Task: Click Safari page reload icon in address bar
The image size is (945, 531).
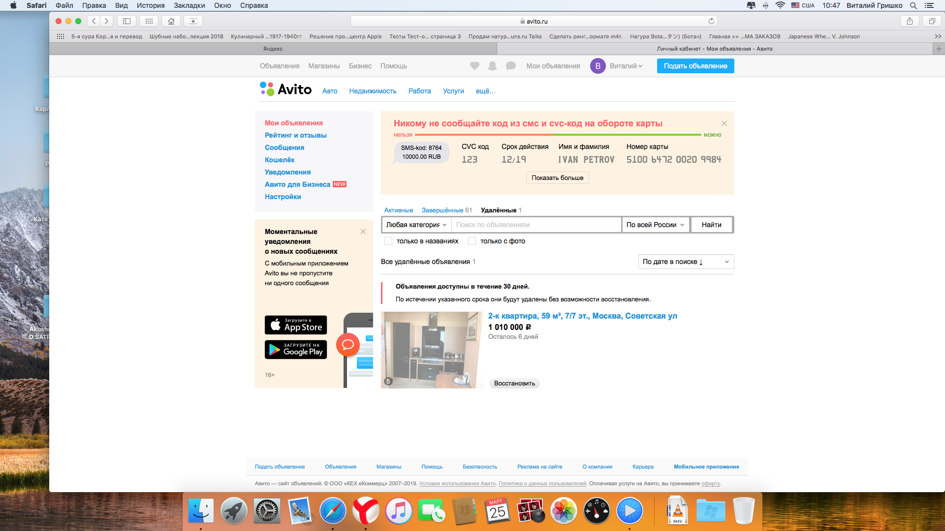Action: pos(711,21)
